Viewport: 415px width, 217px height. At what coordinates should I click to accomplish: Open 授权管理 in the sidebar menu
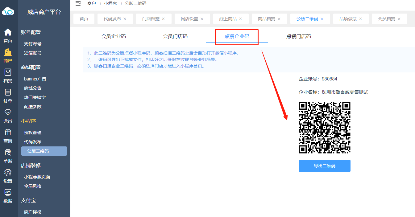click(33, 133)
